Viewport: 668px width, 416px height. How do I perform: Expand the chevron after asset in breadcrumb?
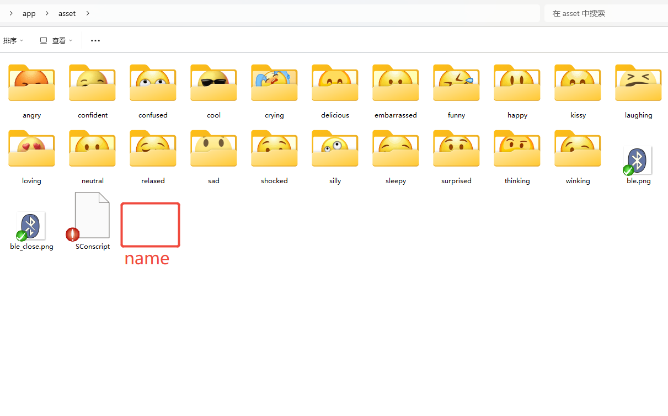(88, 13)
